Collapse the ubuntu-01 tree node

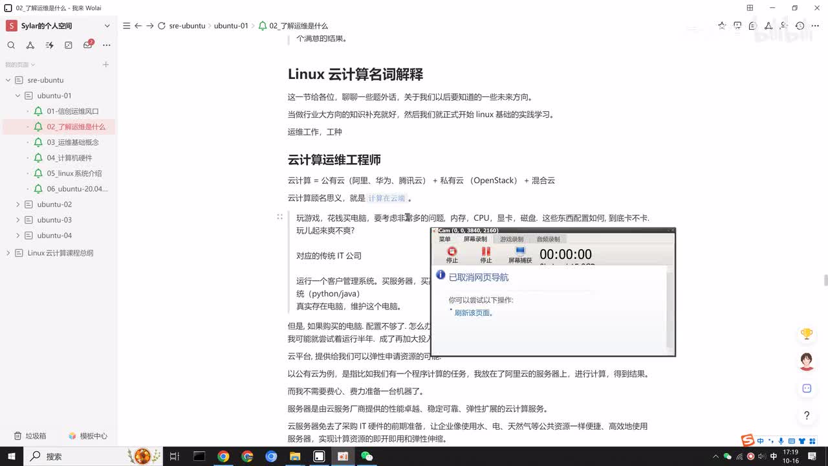coord(18,96)
